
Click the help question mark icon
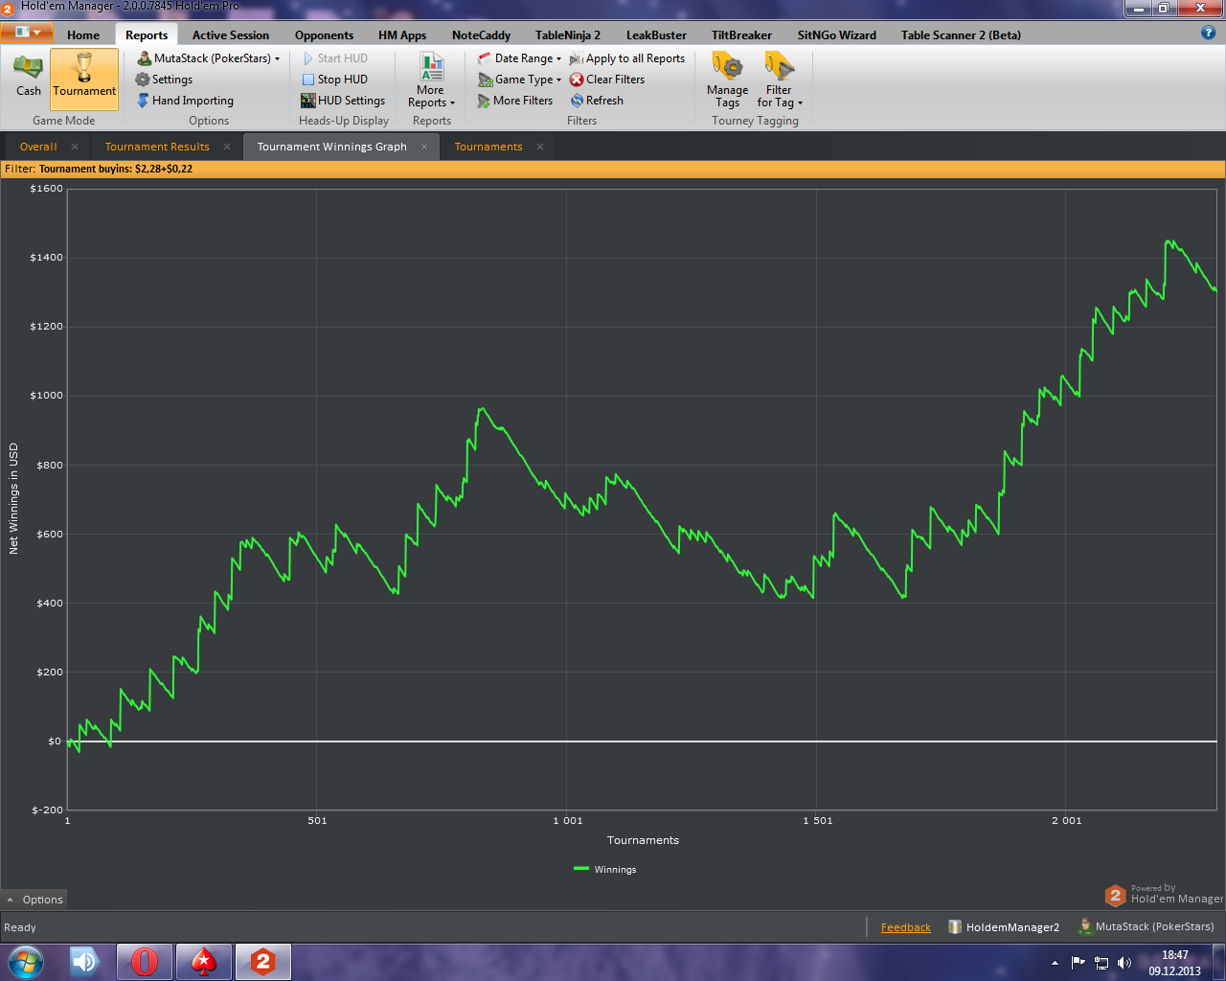pos(1208,33)
